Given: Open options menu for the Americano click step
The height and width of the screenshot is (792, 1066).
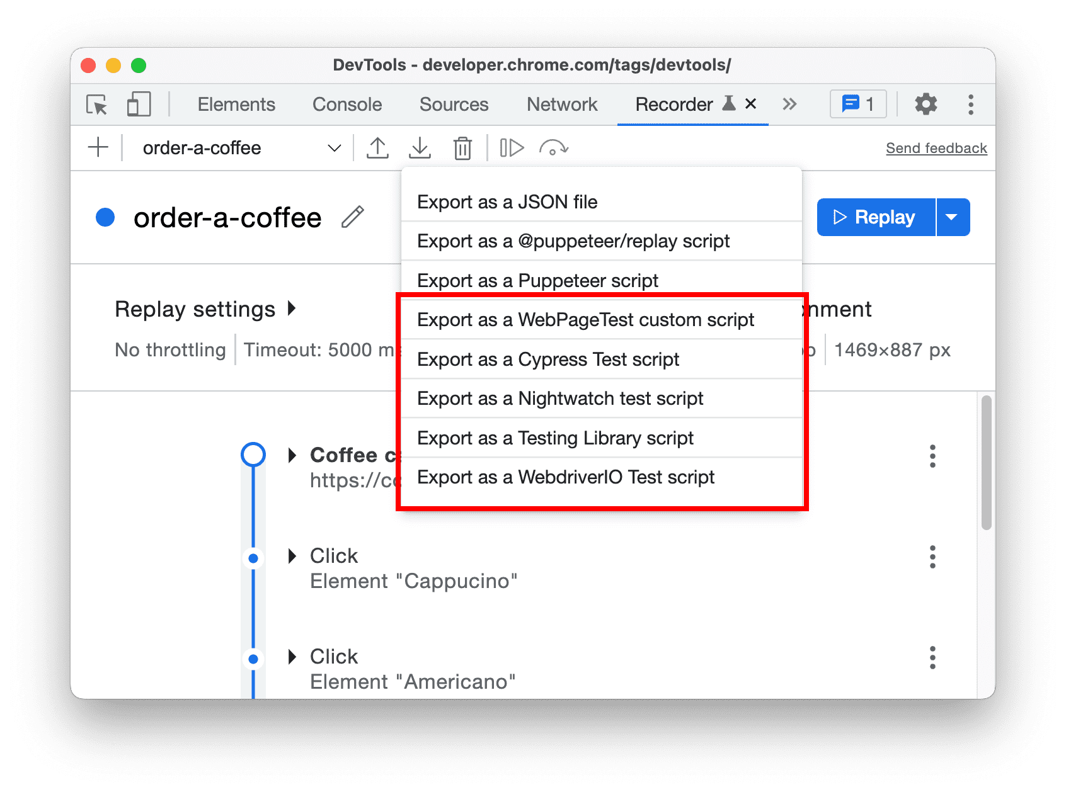Looking at the screenshot, I should tap(932, 658).
